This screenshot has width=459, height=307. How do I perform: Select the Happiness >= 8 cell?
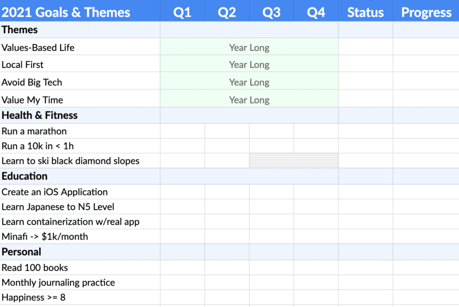point(80,297)
